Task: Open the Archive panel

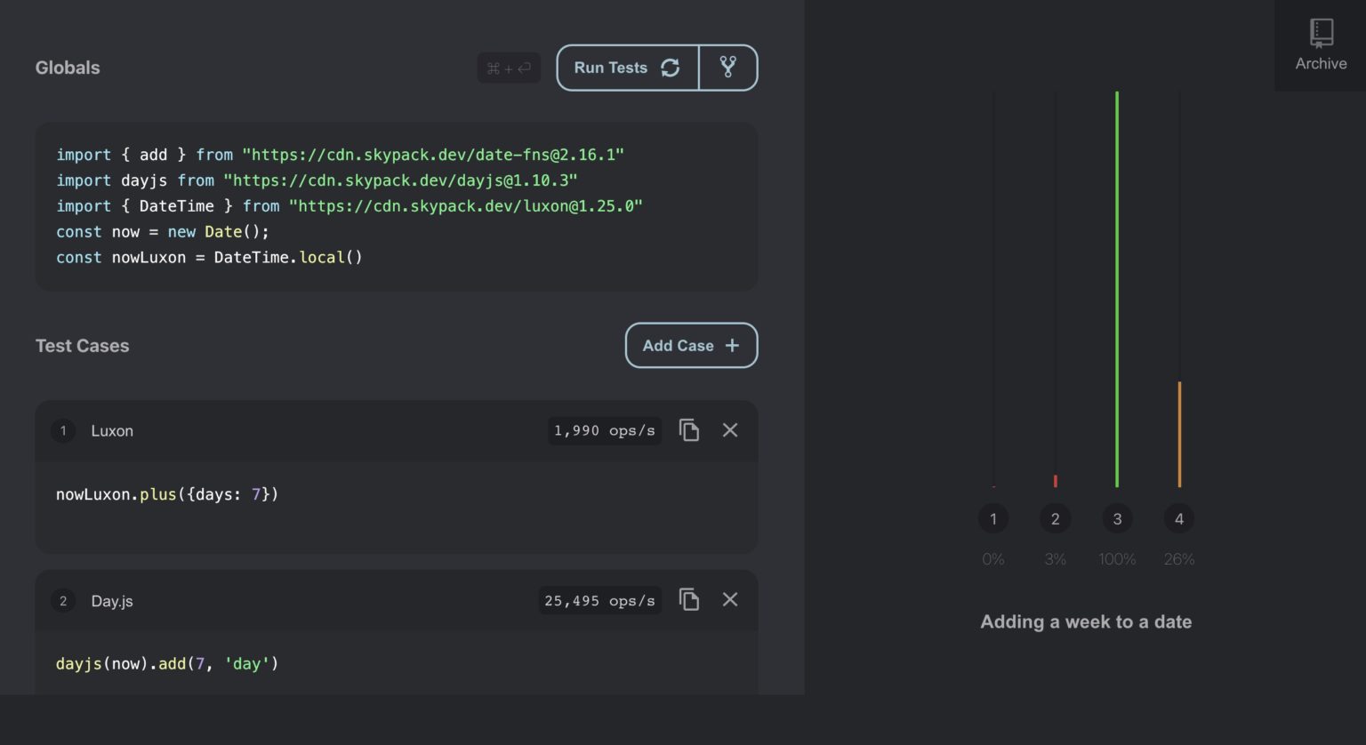Action: tap(1321, 44)
